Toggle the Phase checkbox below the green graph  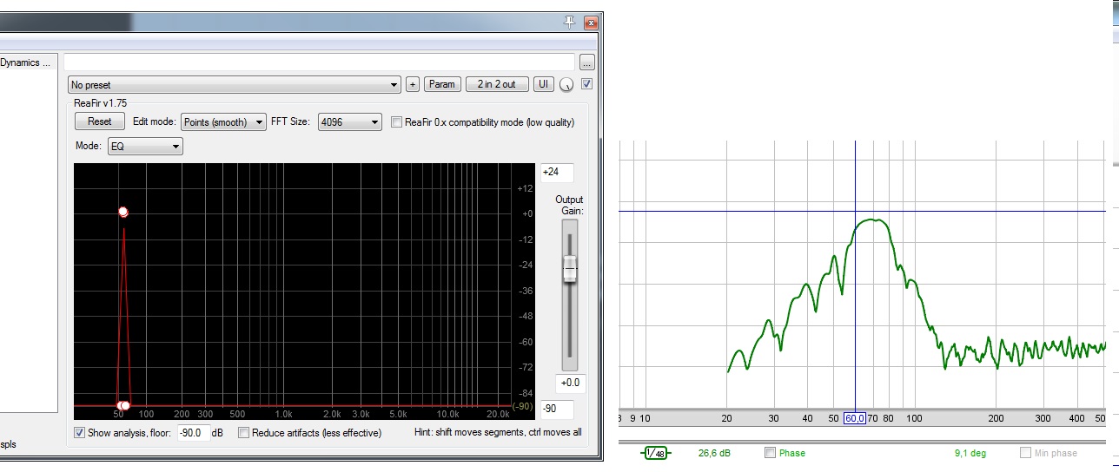click(770, 453)
